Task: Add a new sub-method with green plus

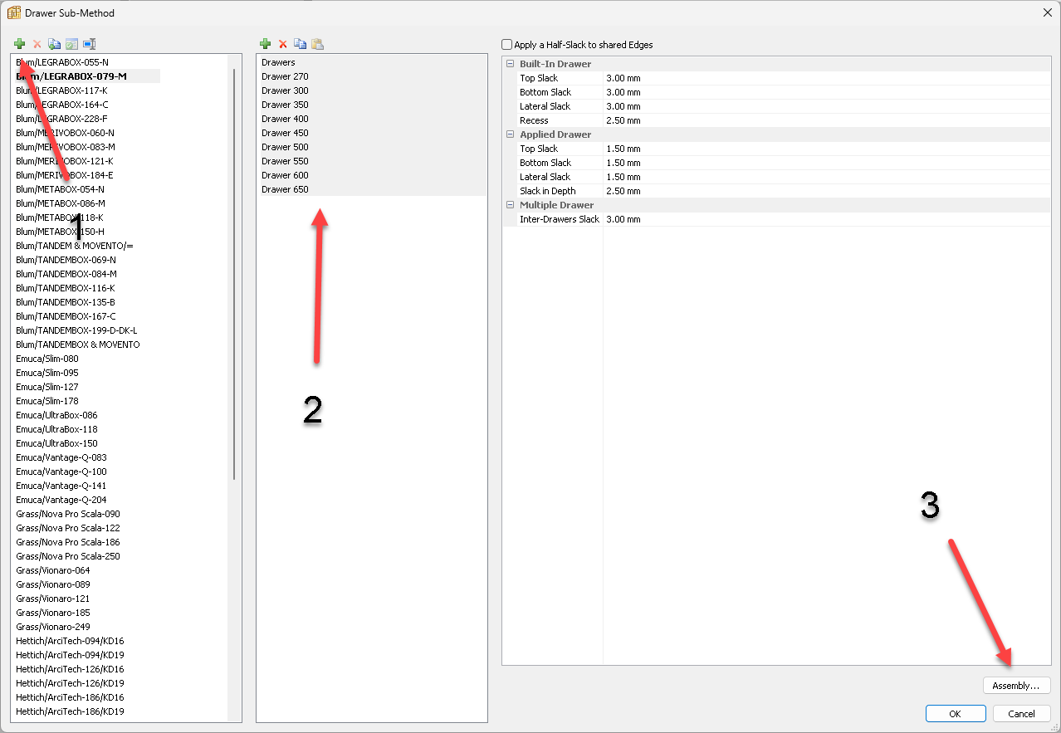Action: [19, 44]
